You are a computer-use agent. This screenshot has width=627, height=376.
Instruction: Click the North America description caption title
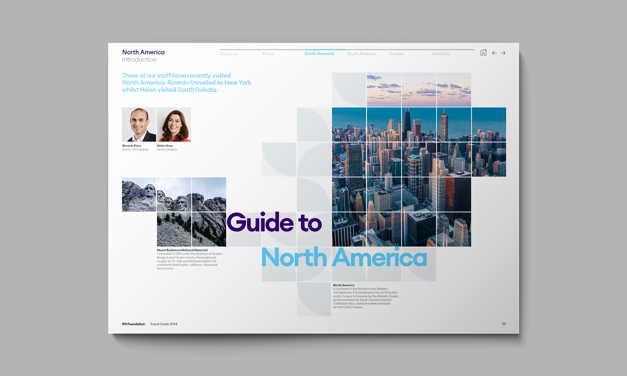(x=343, y=285)
